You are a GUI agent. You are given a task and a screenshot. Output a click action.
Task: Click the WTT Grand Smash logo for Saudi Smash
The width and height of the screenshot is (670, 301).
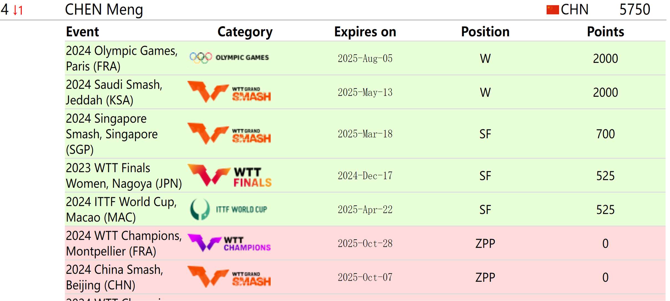(x=229, y=92)
